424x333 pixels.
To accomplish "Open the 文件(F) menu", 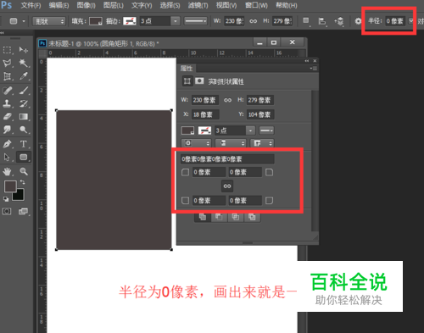I will point(31,5).
